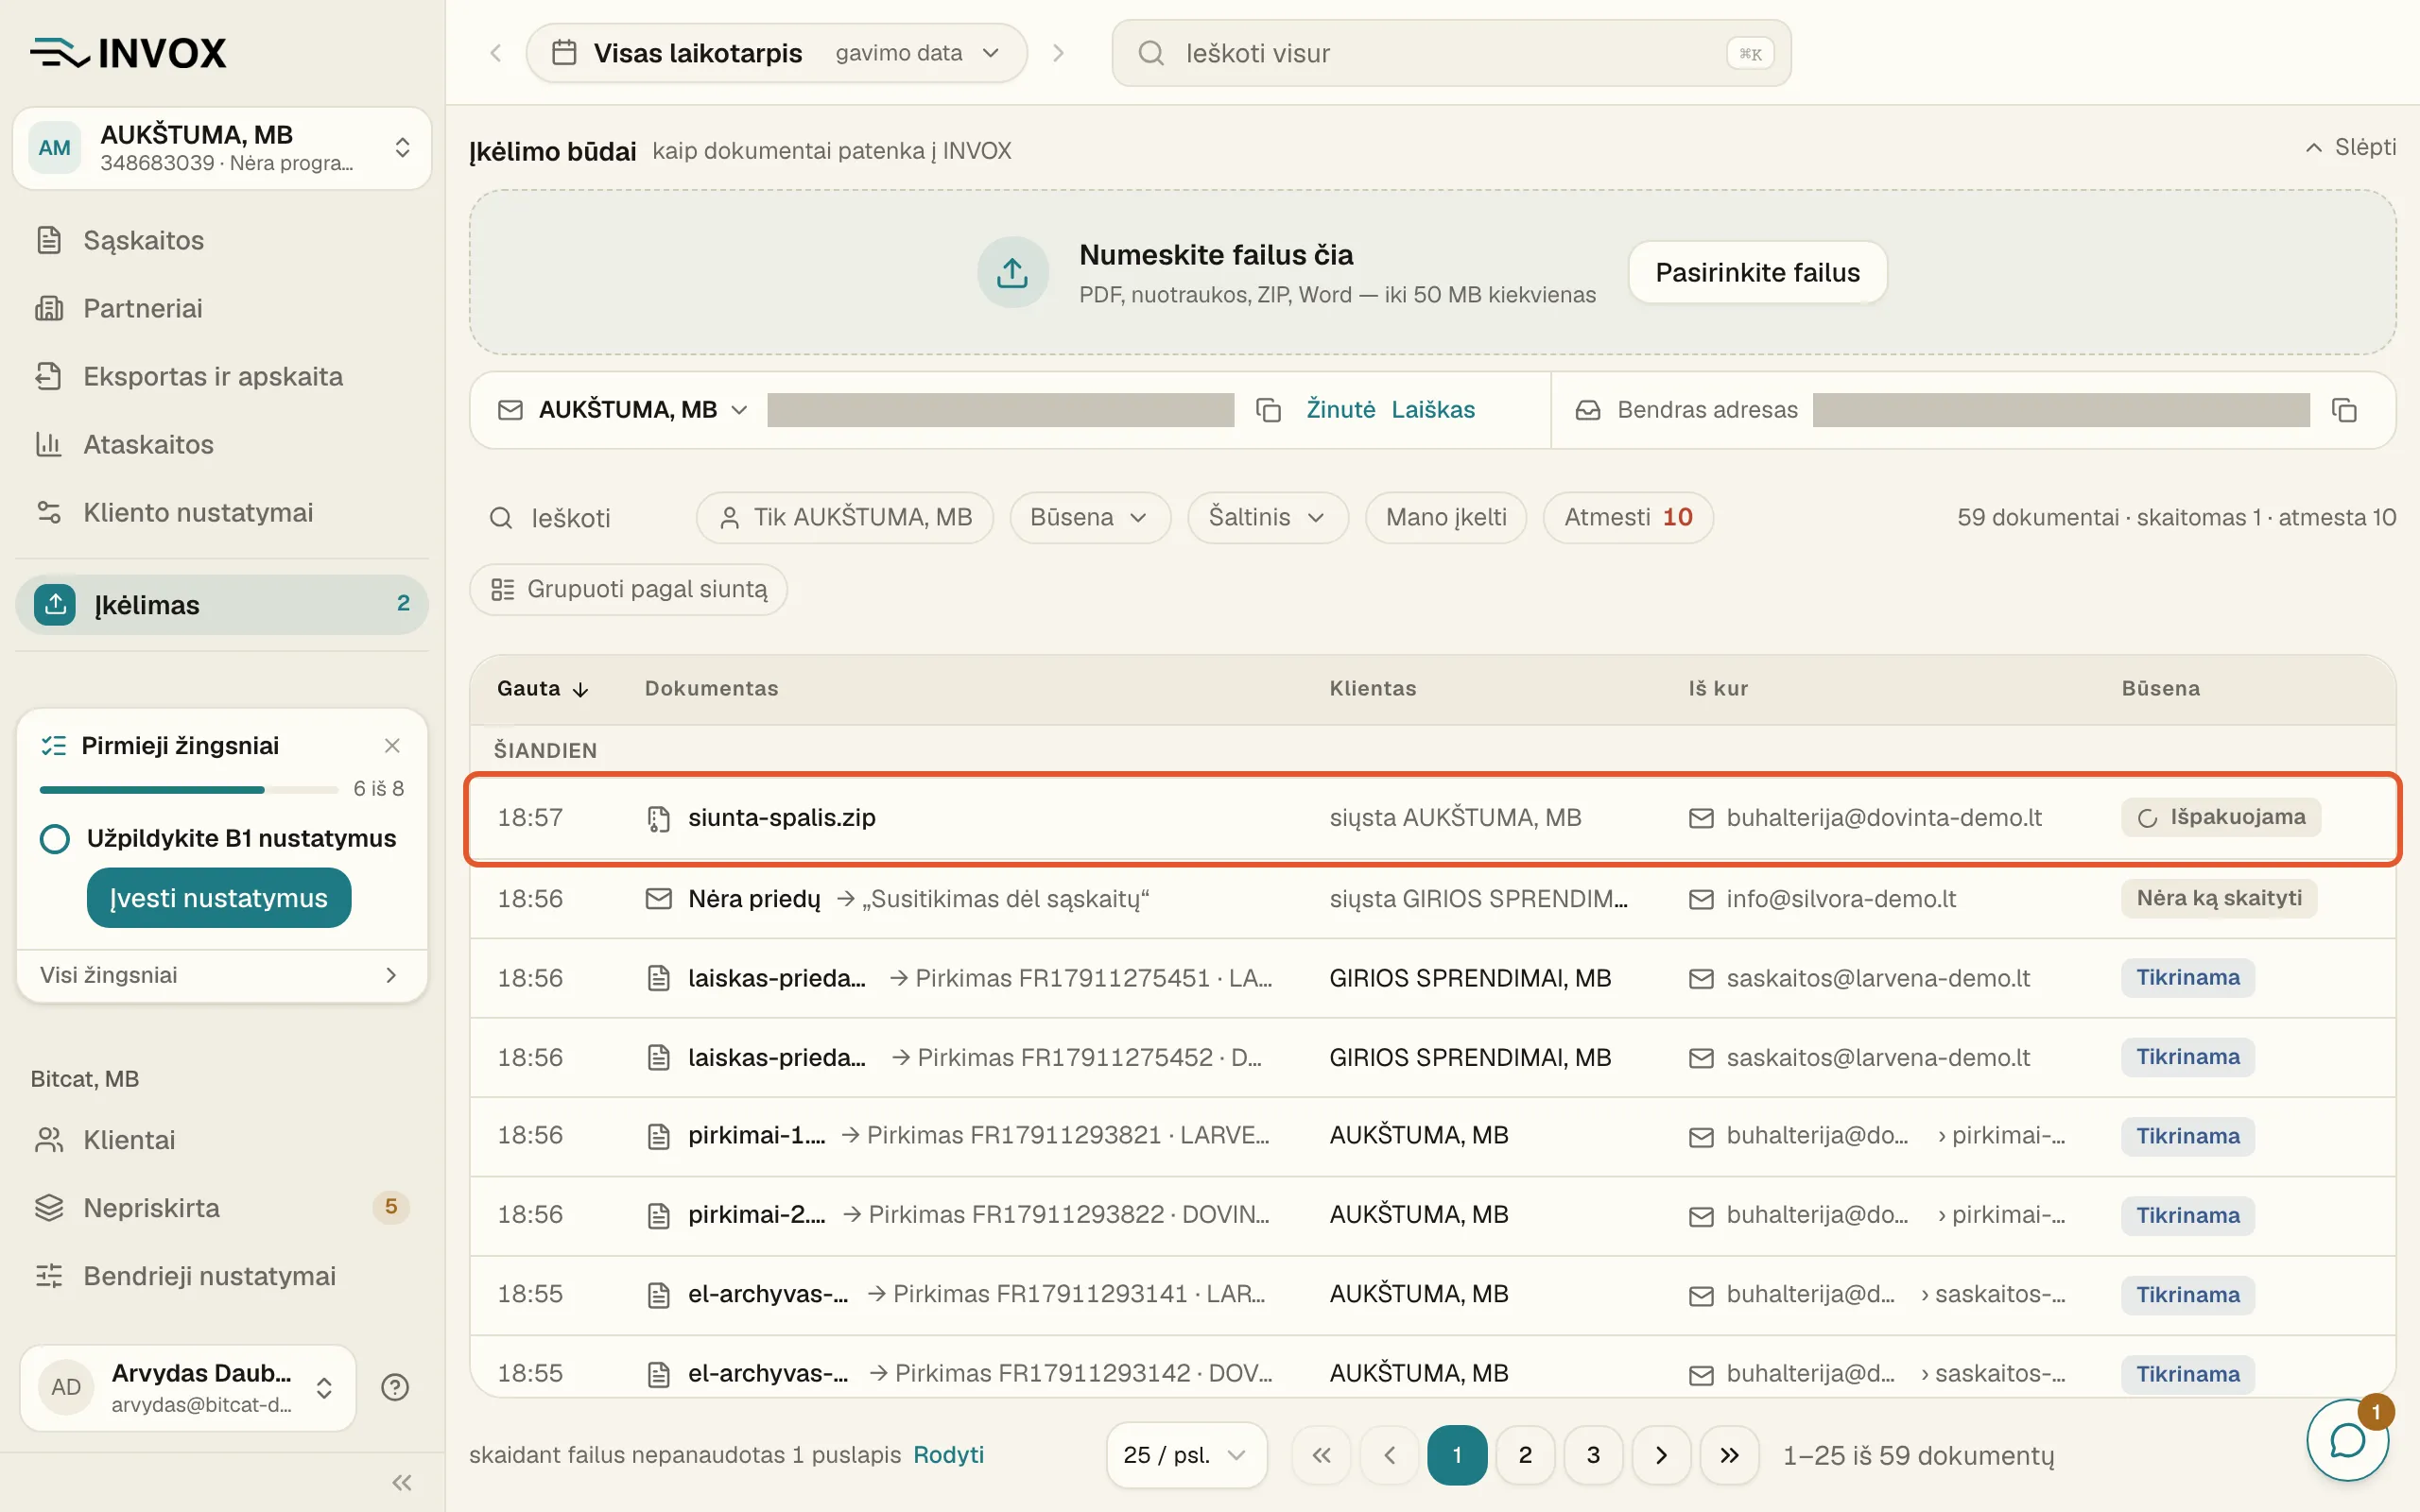Image resolution: width=2420 pixels, height=1512 pixels.
Task: Copy the Bendras adresas address
Action: (x=2344, y=410)
